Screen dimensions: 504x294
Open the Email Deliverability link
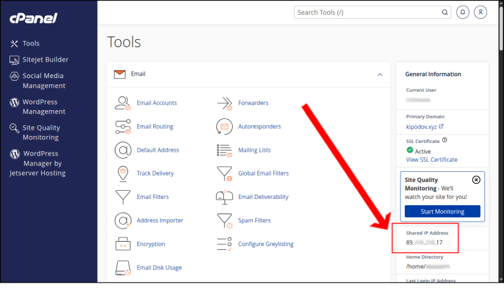(x=263, y=197)
